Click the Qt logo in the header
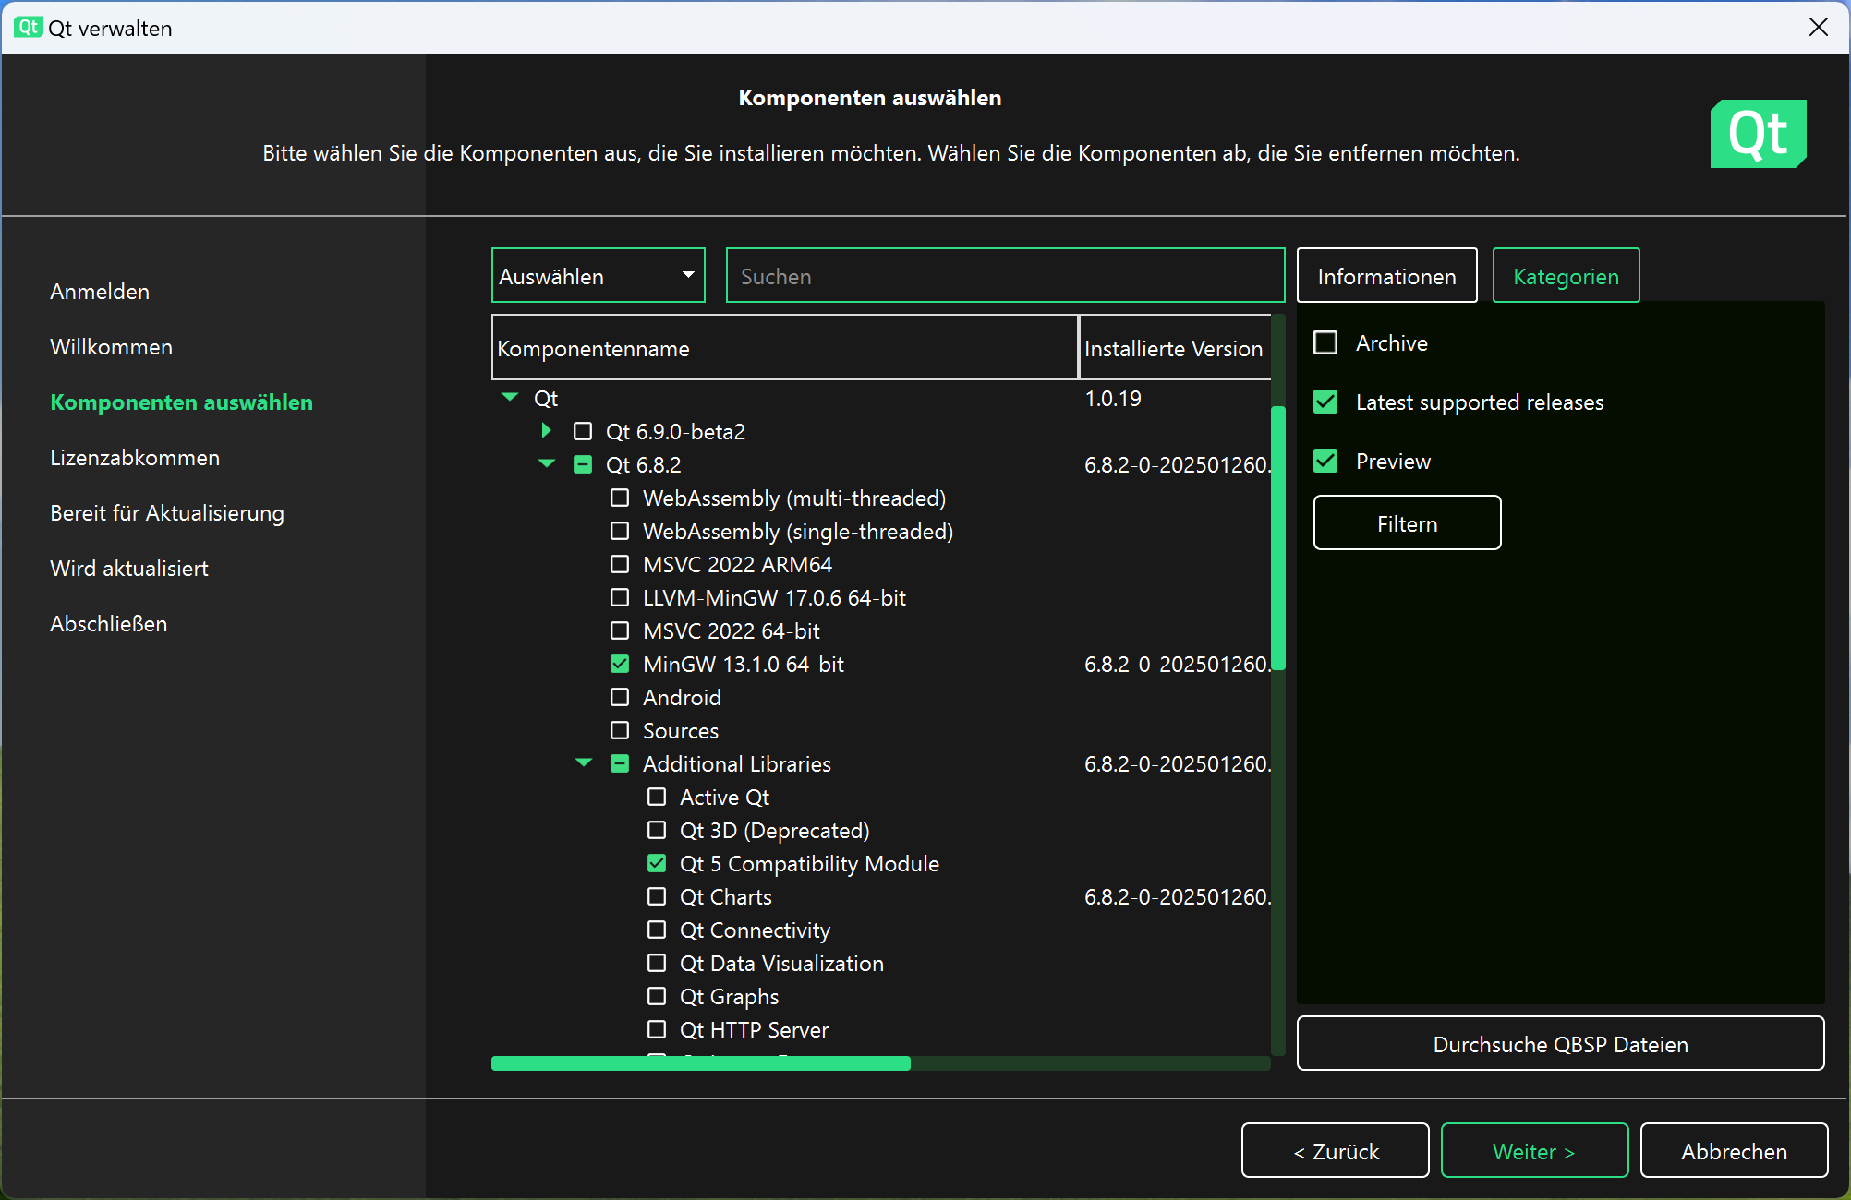1851x1200 pixels. (1758, 134)
